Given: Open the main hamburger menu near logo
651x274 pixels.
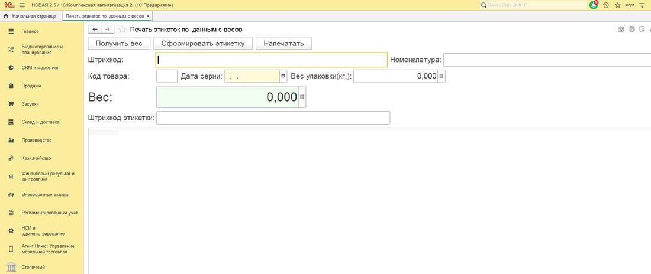Looking at the screenshot, I should (22, 5).
